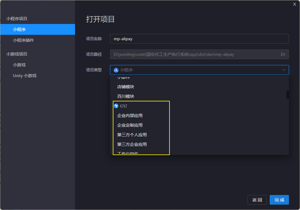The width and height of the screenshot is (300, 210).
Task: Click the 项目名称 label
Action: [x=94, y=39]
